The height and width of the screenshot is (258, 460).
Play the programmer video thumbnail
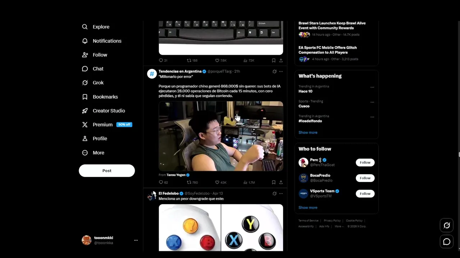(221, 136)
